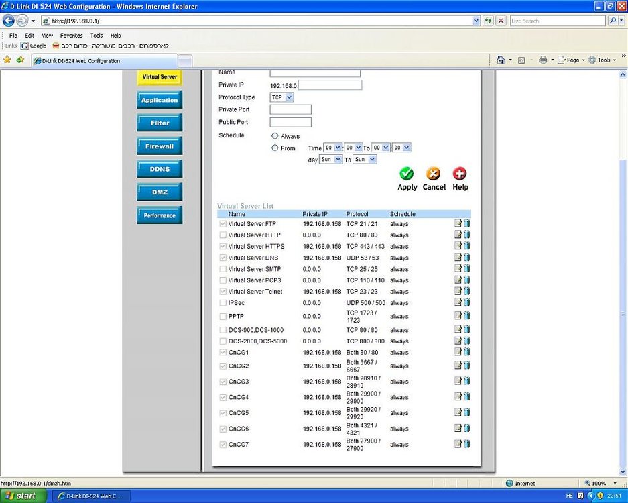
Task: Edit the Virtual Server DNS entry
Action: [458, 258]
